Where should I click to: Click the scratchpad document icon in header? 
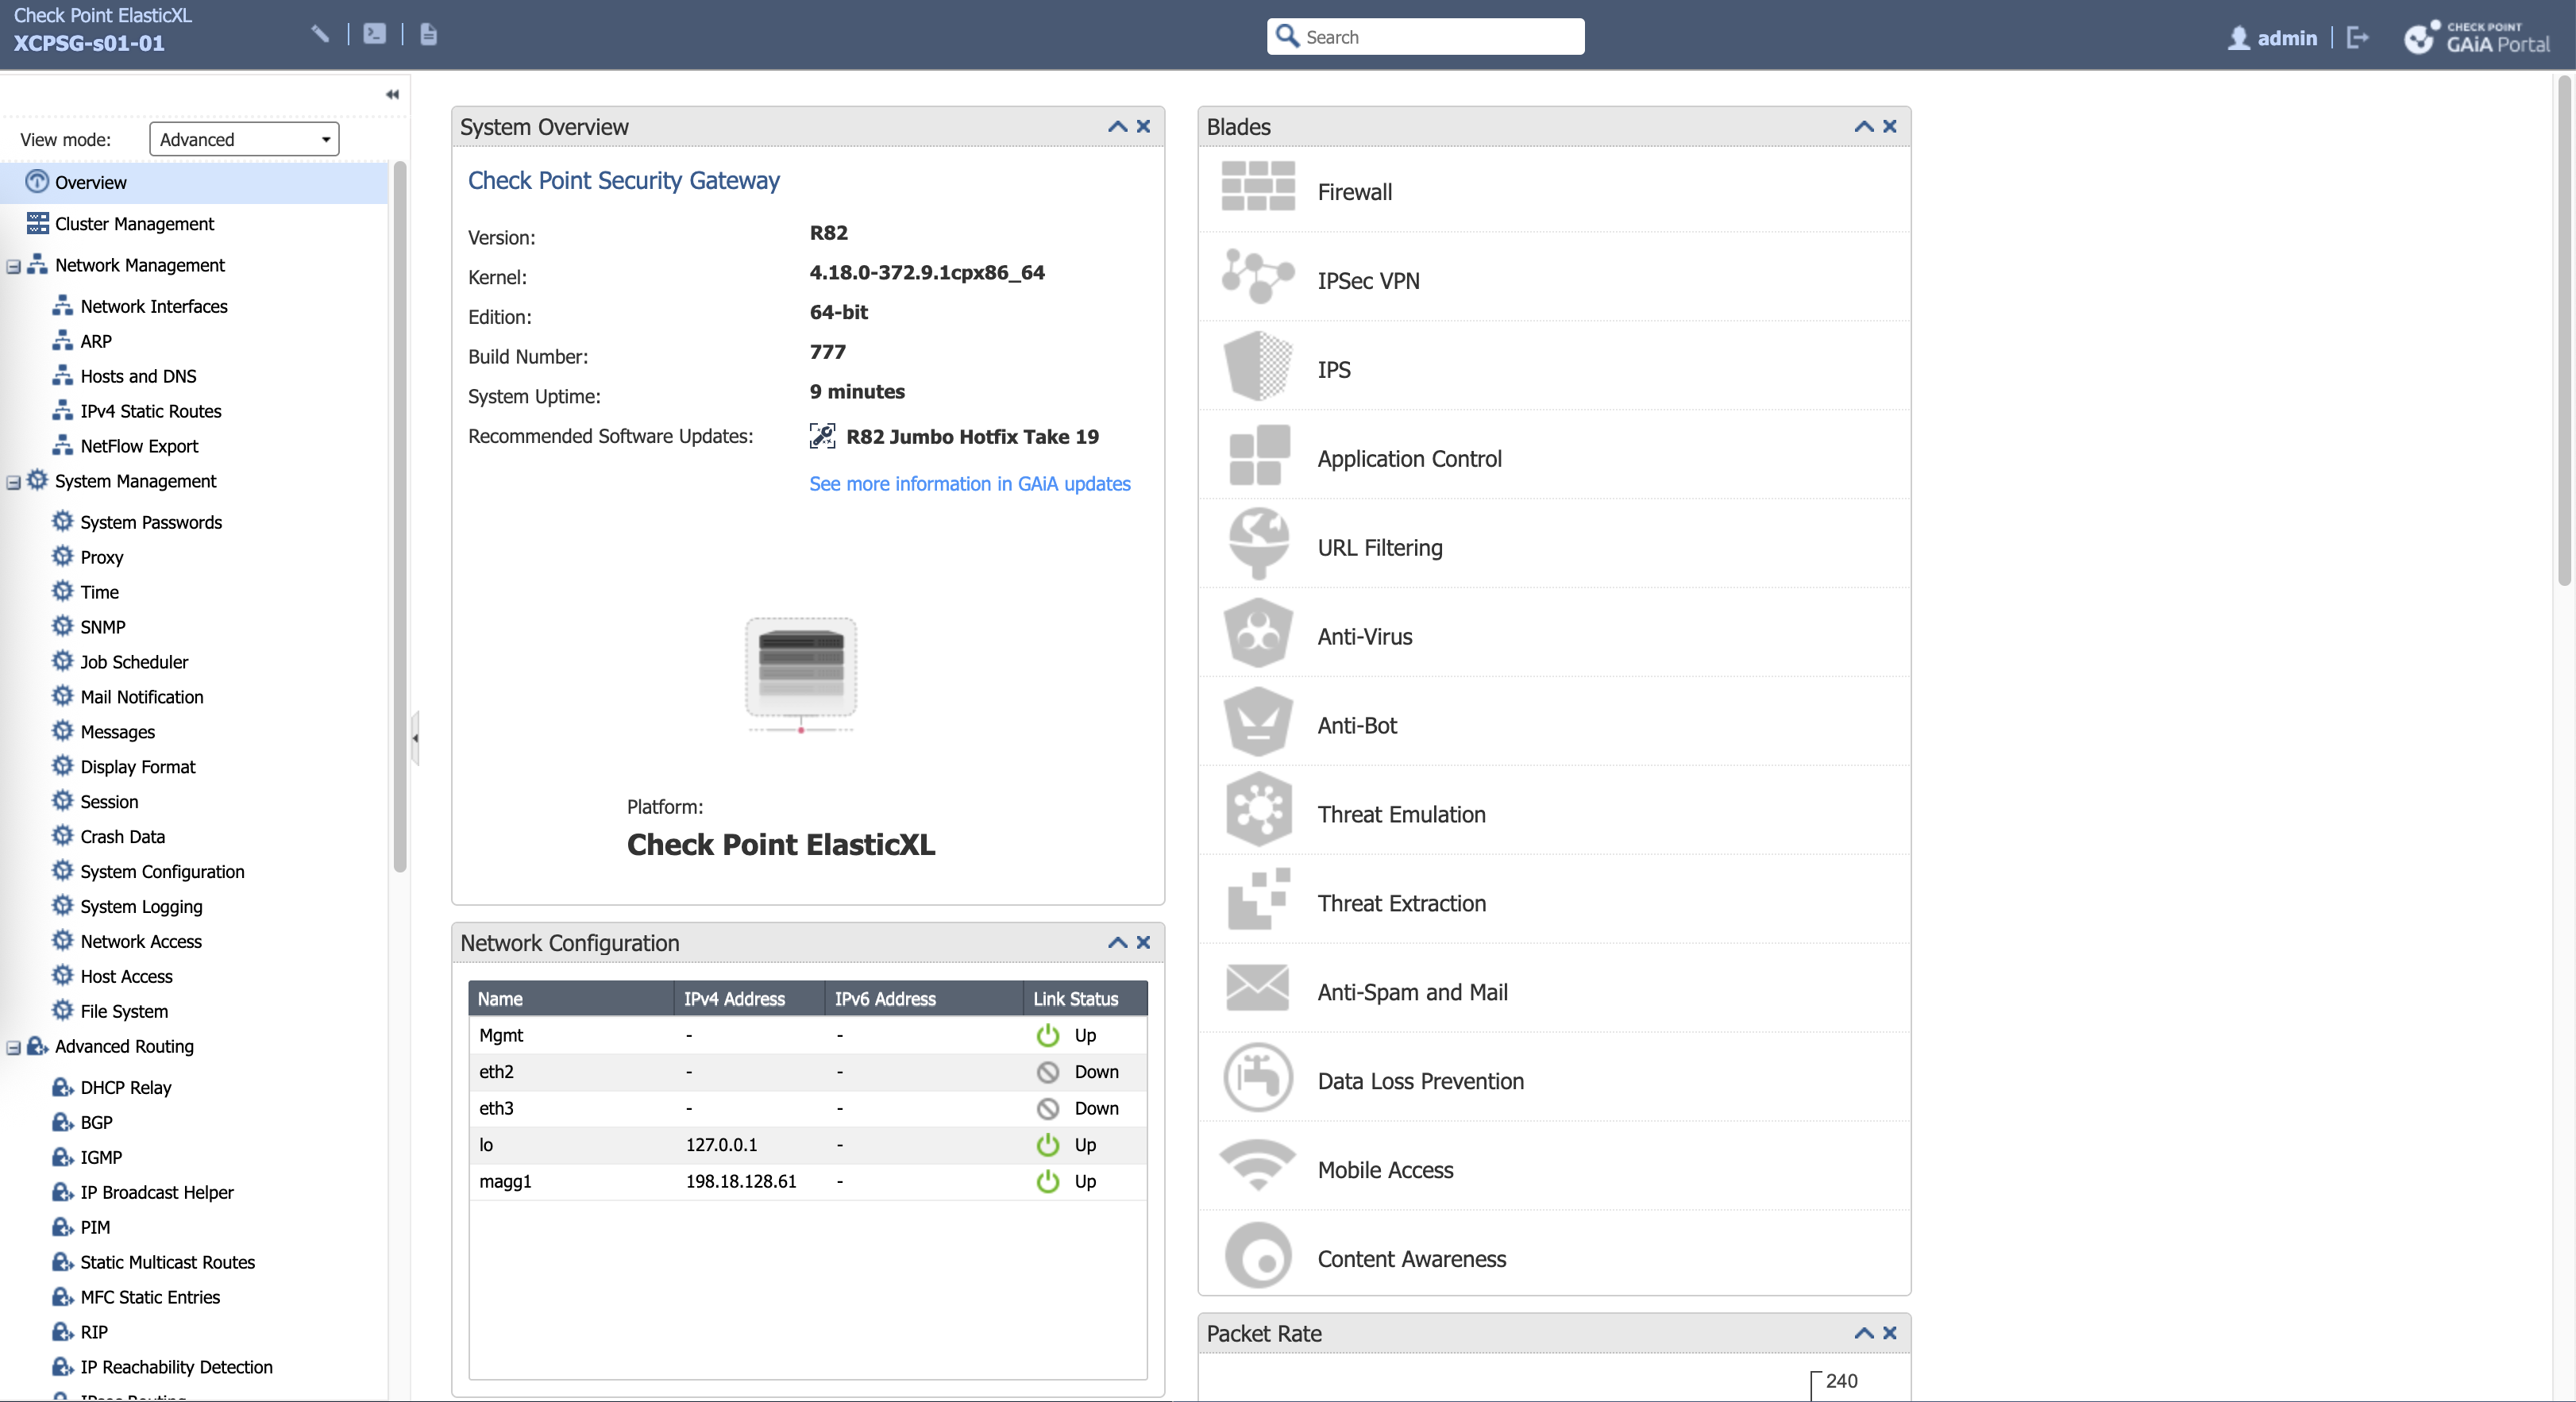point(428,34)
